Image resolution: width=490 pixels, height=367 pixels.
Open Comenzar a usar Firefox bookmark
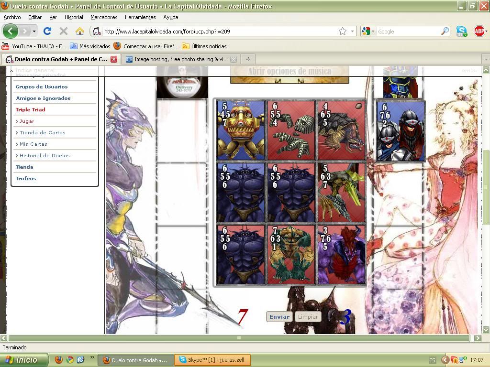point(146,46)
